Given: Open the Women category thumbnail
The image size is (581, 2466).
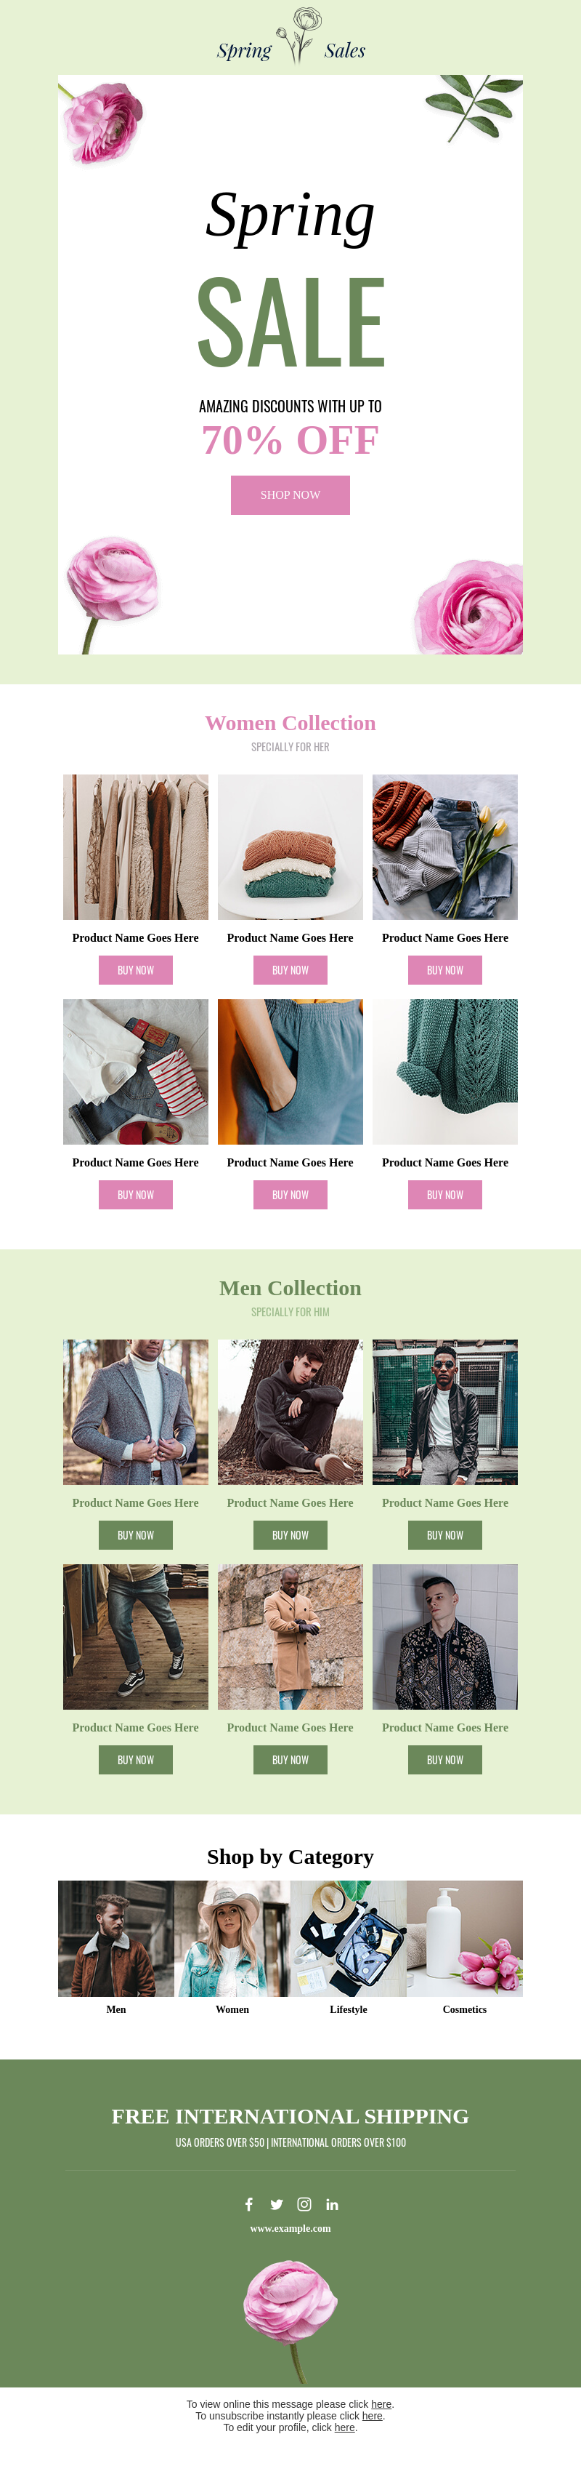Looking at the screenshot, I should 232,1939.
